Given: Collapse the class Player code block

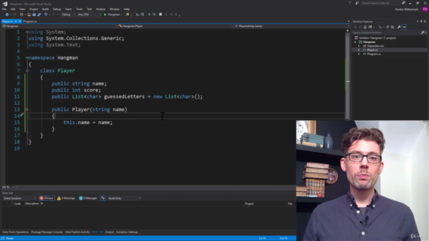Looking at the screenshot, I should 27,70.
